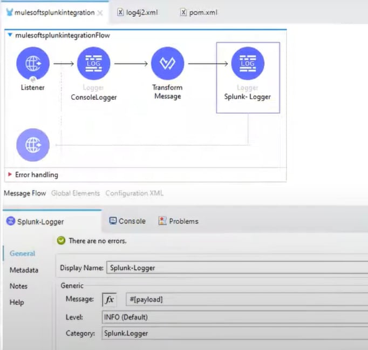Click into the Display Name field
Screen dimensions: 368x350
[237, 267]
